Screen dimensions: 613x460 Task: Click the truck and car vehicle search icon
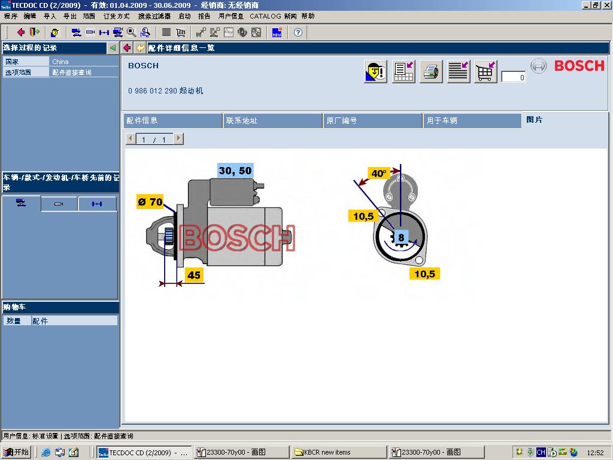[x=118, y=32]
